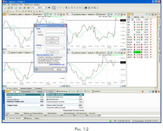
Task: Switch to the Новости tab at the bottom
Action: pos(28,118)
